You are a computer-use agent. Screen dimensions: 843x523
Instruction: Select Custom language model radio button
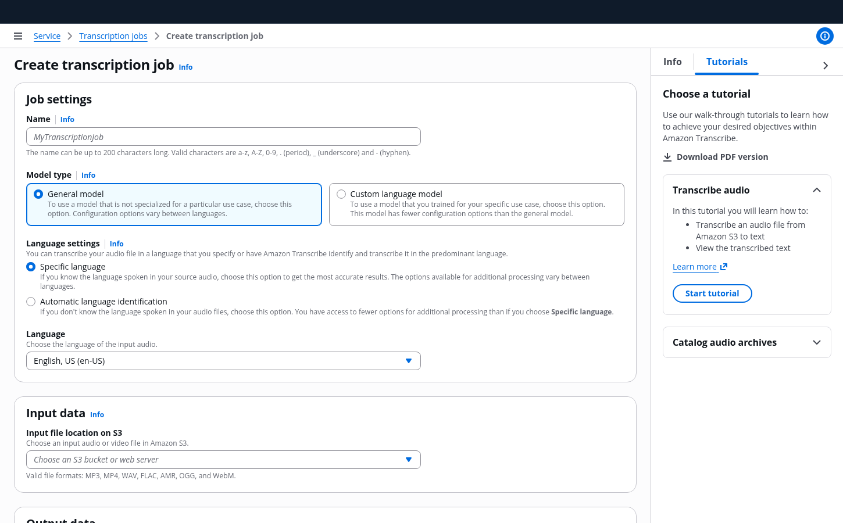tap(341, 194)
